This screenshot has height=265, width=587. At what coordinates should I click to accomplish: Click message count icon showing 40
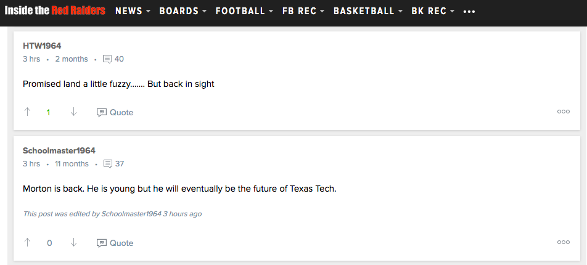(x=107, y=59)
